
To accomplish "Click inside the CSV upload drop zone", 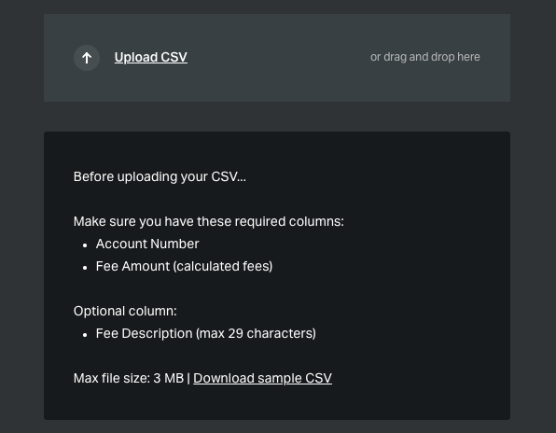I will (x=277, y=58).
